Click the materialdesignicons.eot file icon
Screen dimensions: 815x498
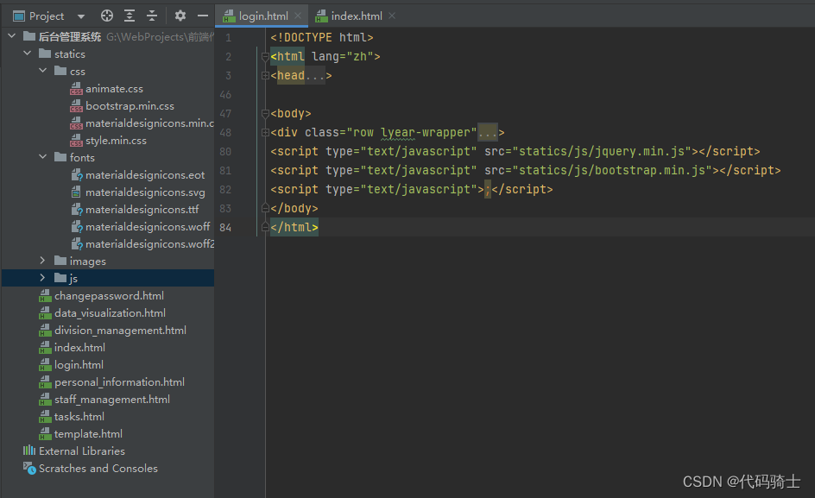(76, 175)
